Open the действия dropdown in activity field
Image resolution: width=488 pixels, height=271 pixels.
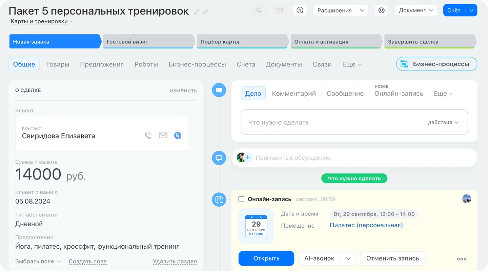(443, 122)
